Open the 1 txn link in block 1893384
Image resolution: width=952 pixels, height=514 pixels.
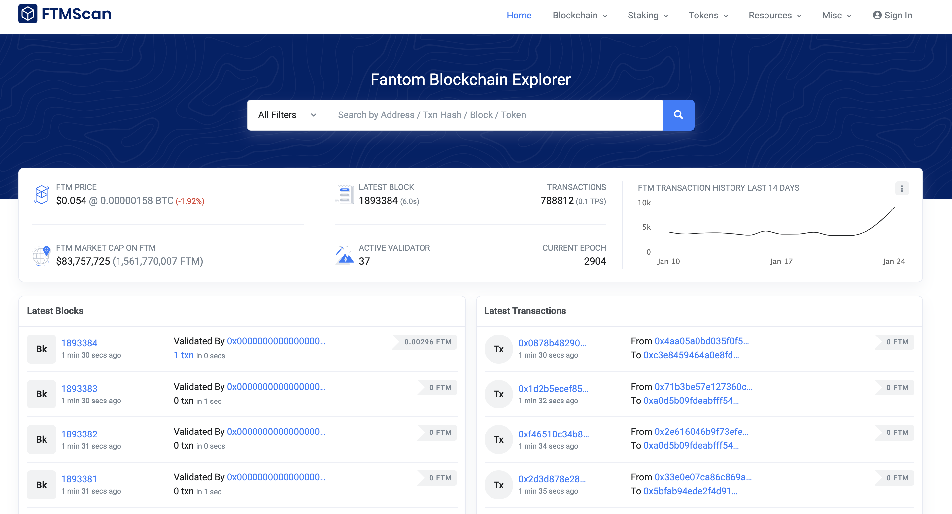[184, 355]
